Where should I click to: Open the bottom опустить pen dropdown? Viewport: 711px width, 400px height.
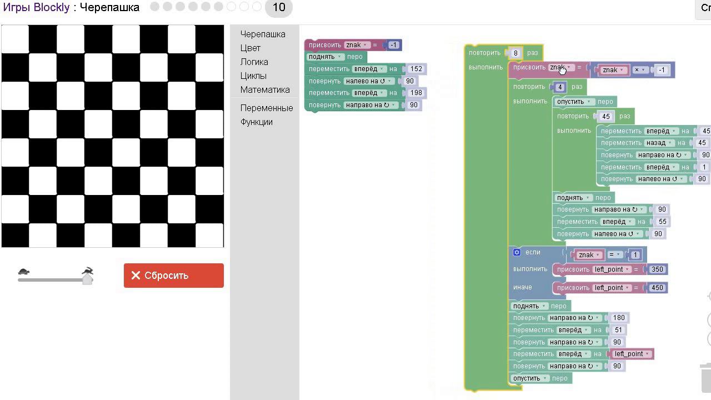(531, 378)
